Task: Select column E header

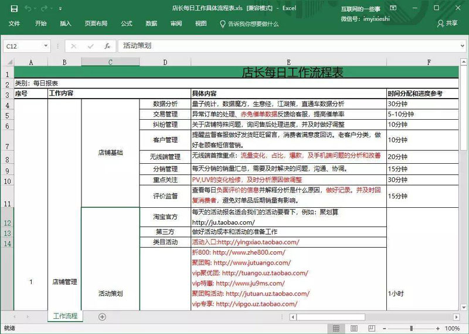Action: coord(288,62)
